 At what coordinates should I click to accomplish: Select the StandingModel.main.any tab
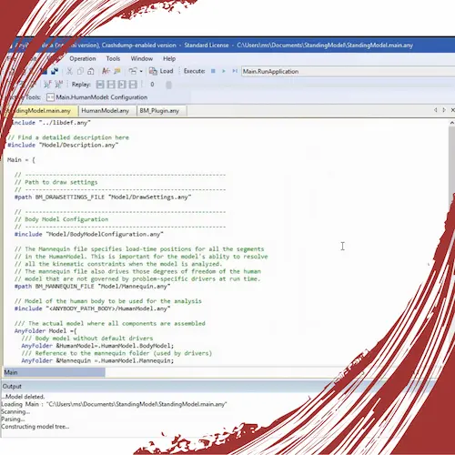(41, 111)
